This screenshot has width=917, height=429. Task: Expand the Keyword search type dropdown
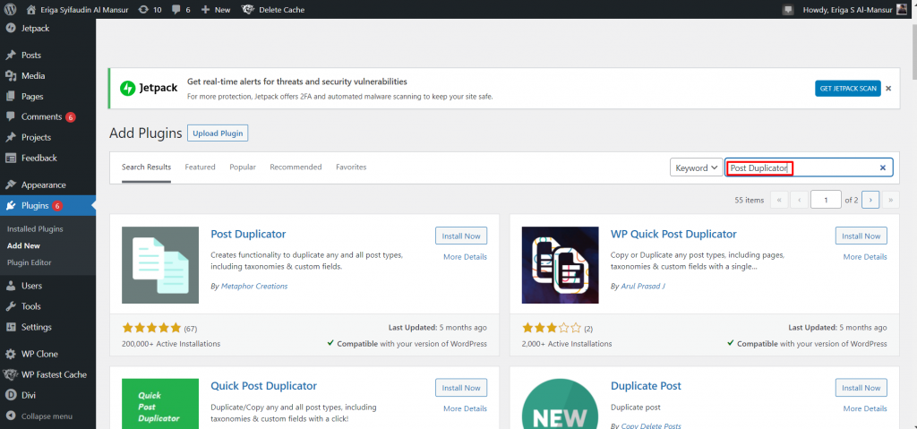[x=696, y=167]
